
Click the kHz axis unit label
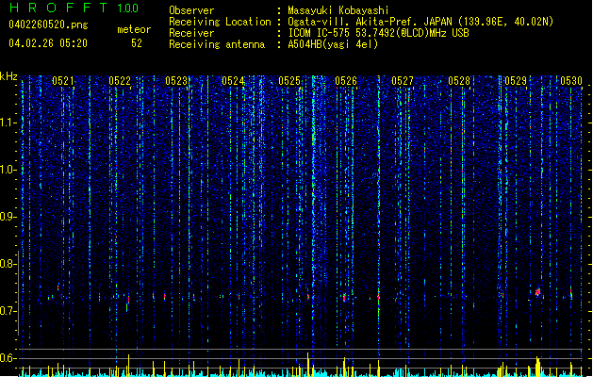point(8,76)
